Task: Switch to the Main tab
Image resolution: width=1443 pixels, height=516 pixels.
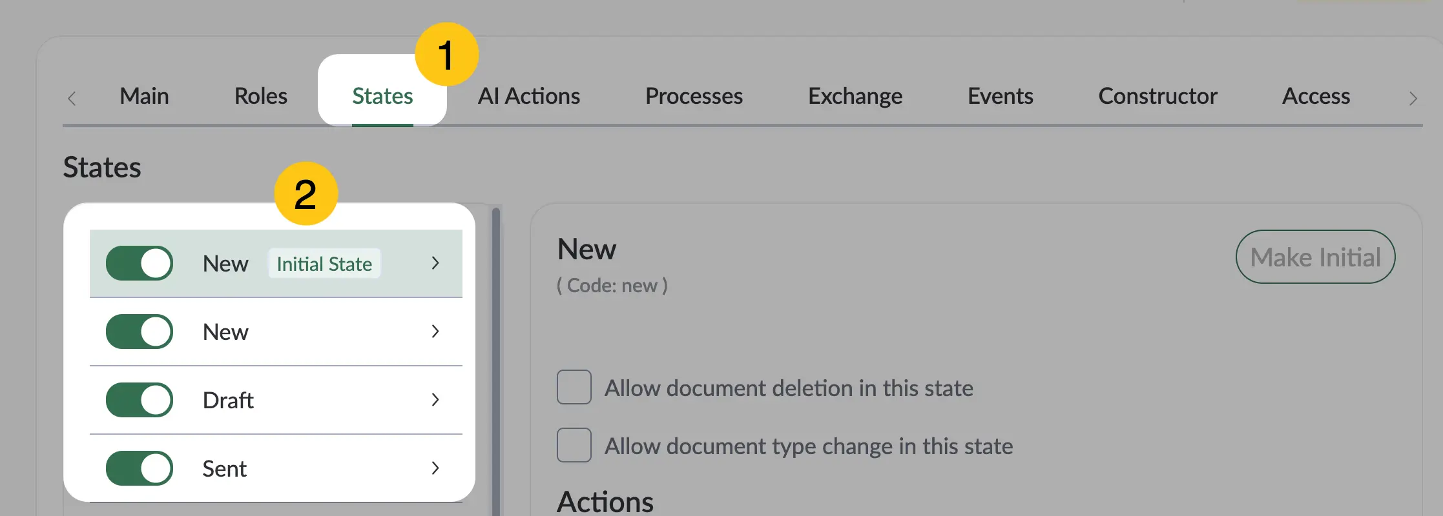Action: click(x=144, y=96)
